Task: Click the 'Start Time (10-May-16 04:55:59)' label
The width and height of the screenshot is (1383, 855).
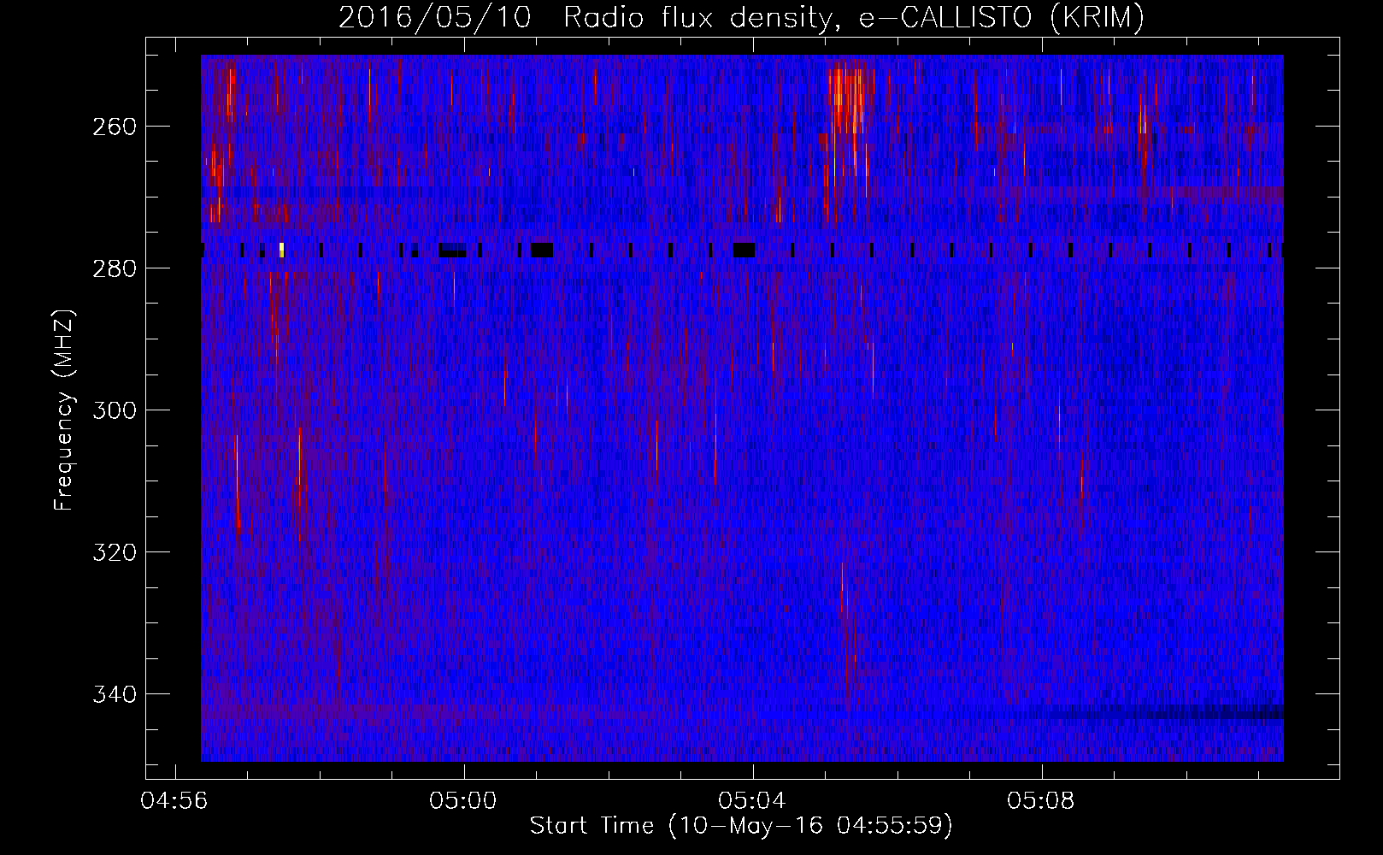Action: coord(741,826)
